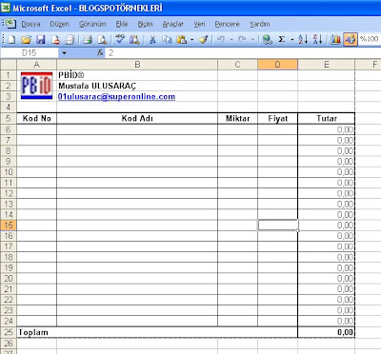The width and height of the screenshot is (381, 354).
Task: Save the workbook with the floppy icon
Action: (x=41, y=39)
